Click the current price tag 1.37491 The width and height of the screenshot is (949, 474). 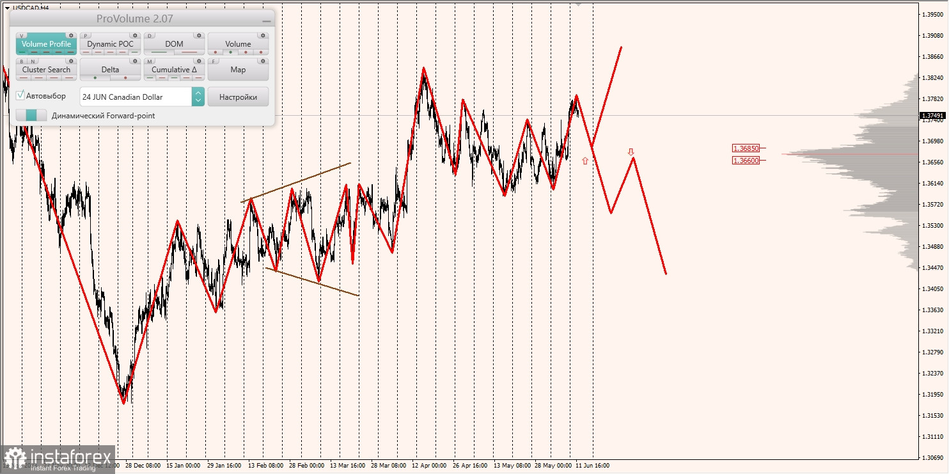pyautogui.click(x=932, y=116)
